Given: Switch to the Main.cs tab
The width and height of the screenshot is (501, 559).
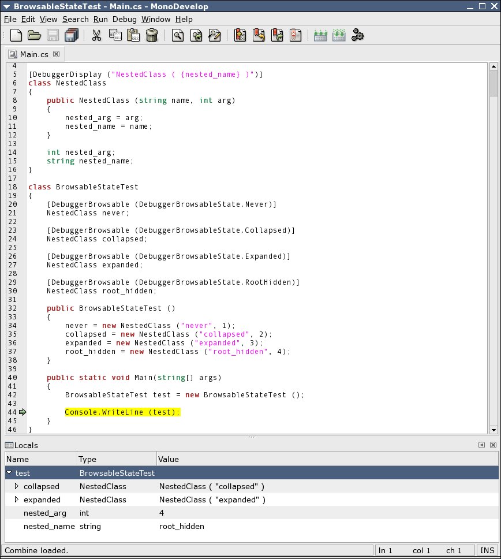Looking at the screenshot, I should click(34, 54).
